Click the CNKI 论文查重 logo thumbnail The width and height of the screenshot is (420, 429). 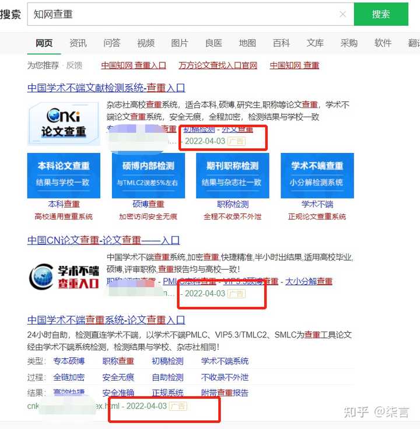pos(64,123)
